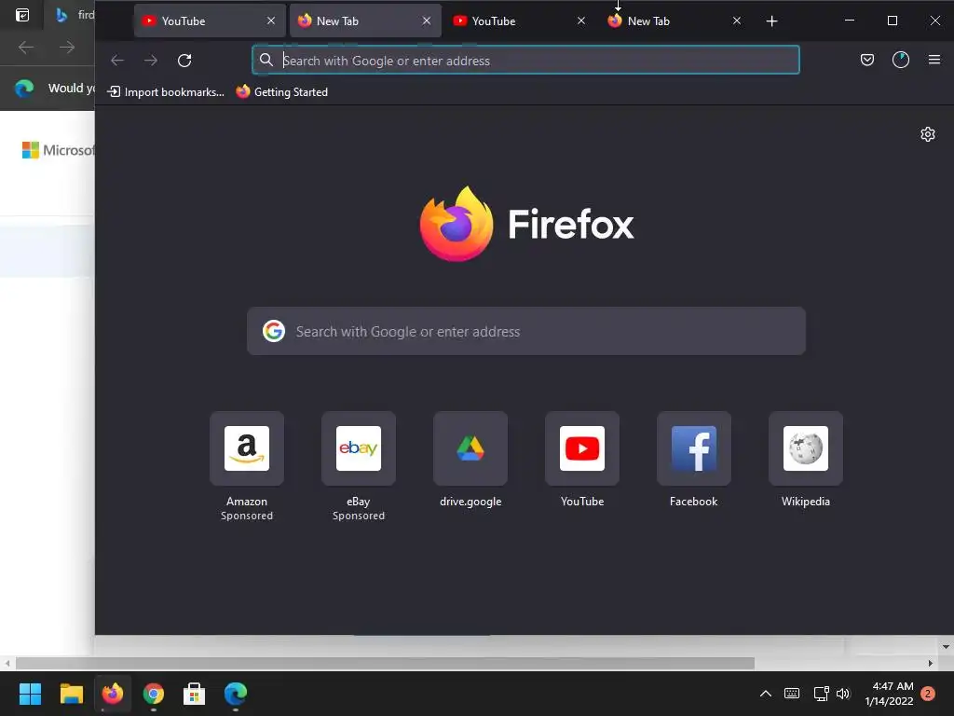Open a new tab with plus button
This screenshot has width=954, height=716.
[771, 21]
